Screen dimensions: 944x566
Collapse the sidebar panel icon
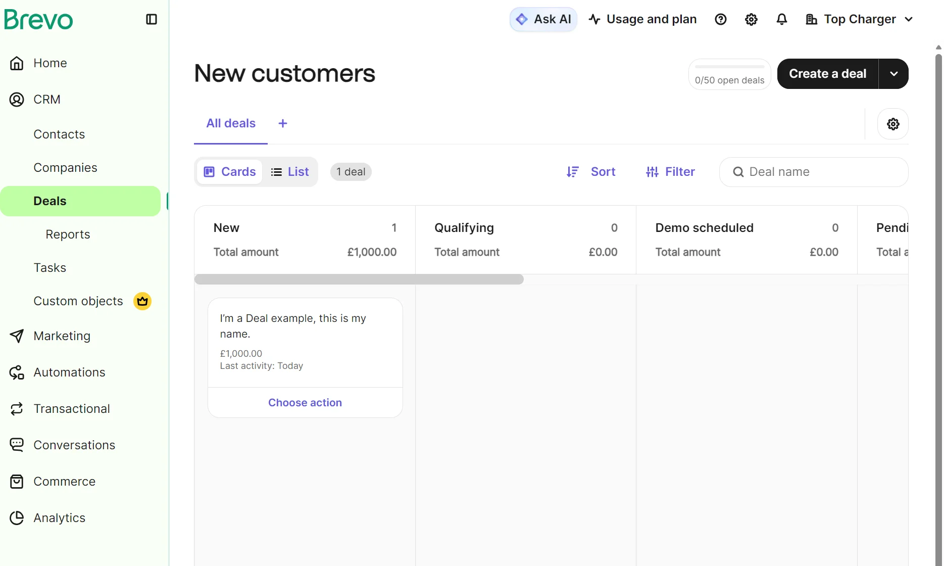pyautogui.click(x=152, y=19)
